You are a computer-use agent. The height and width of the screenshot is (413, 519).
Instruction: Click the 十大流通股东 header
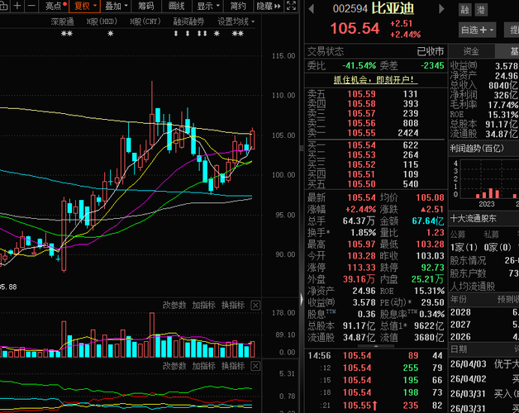point(474,218)
